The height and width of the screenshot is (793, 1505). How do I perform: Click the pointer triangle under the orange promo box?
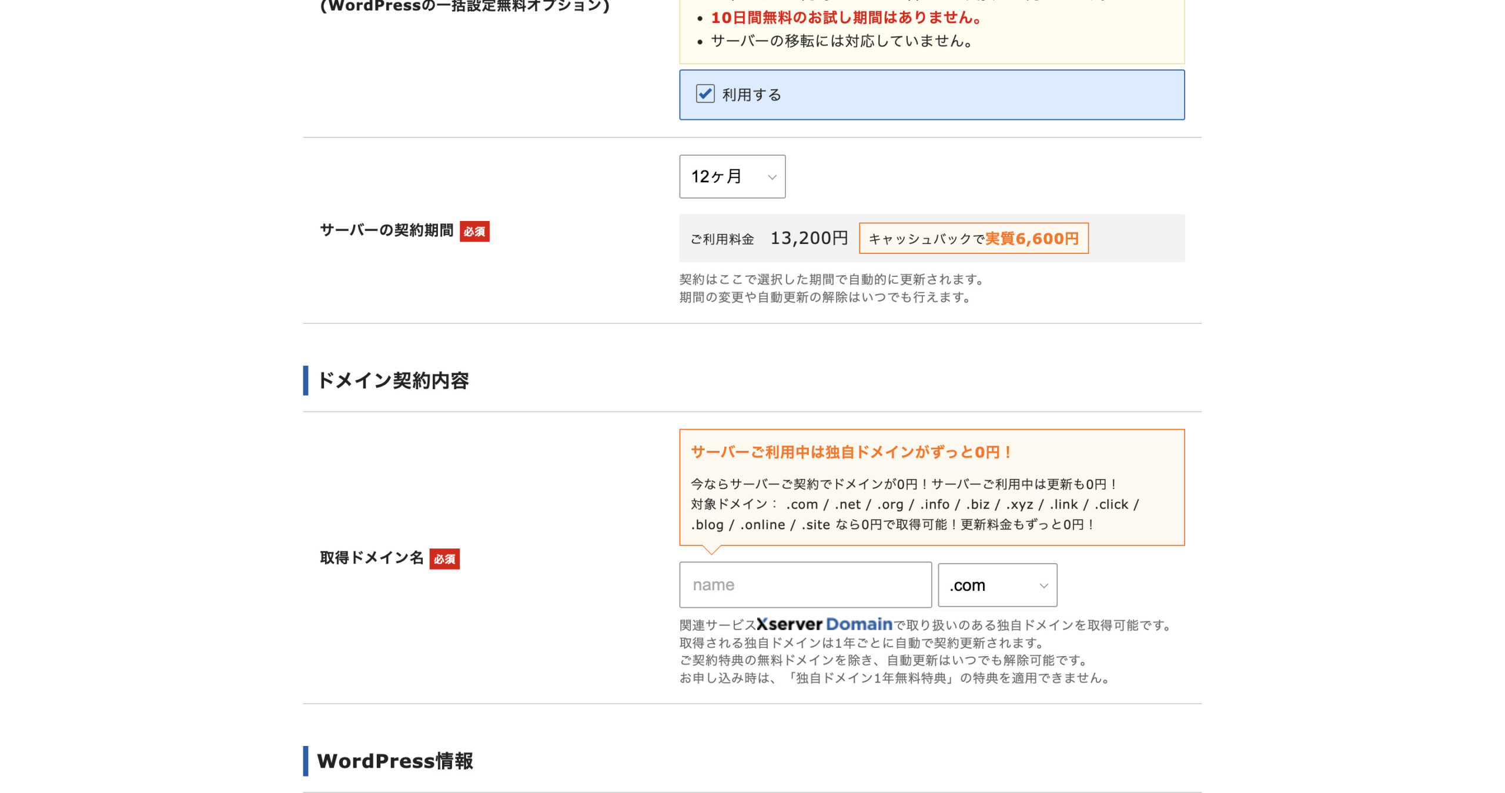pyautogui.click(x=711, y=550)
